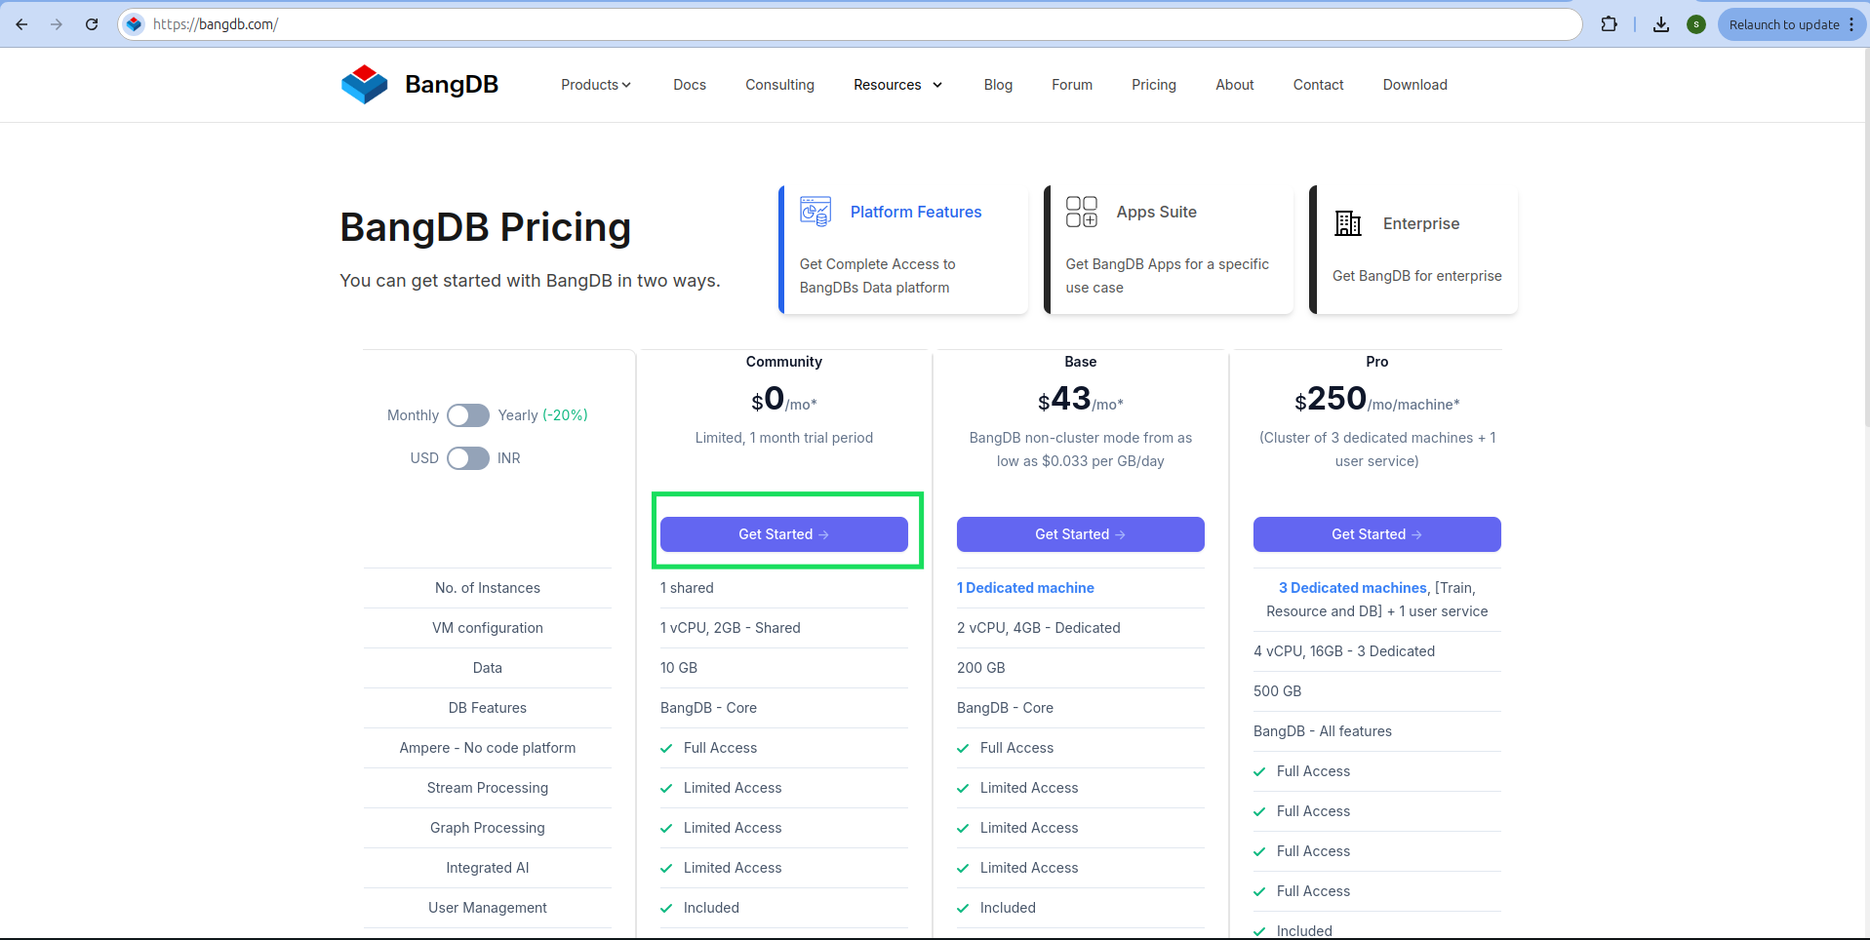This screenshot has height=940, width=1870.
Task: Click the Stream Processing row label
Action: [488, 788]
